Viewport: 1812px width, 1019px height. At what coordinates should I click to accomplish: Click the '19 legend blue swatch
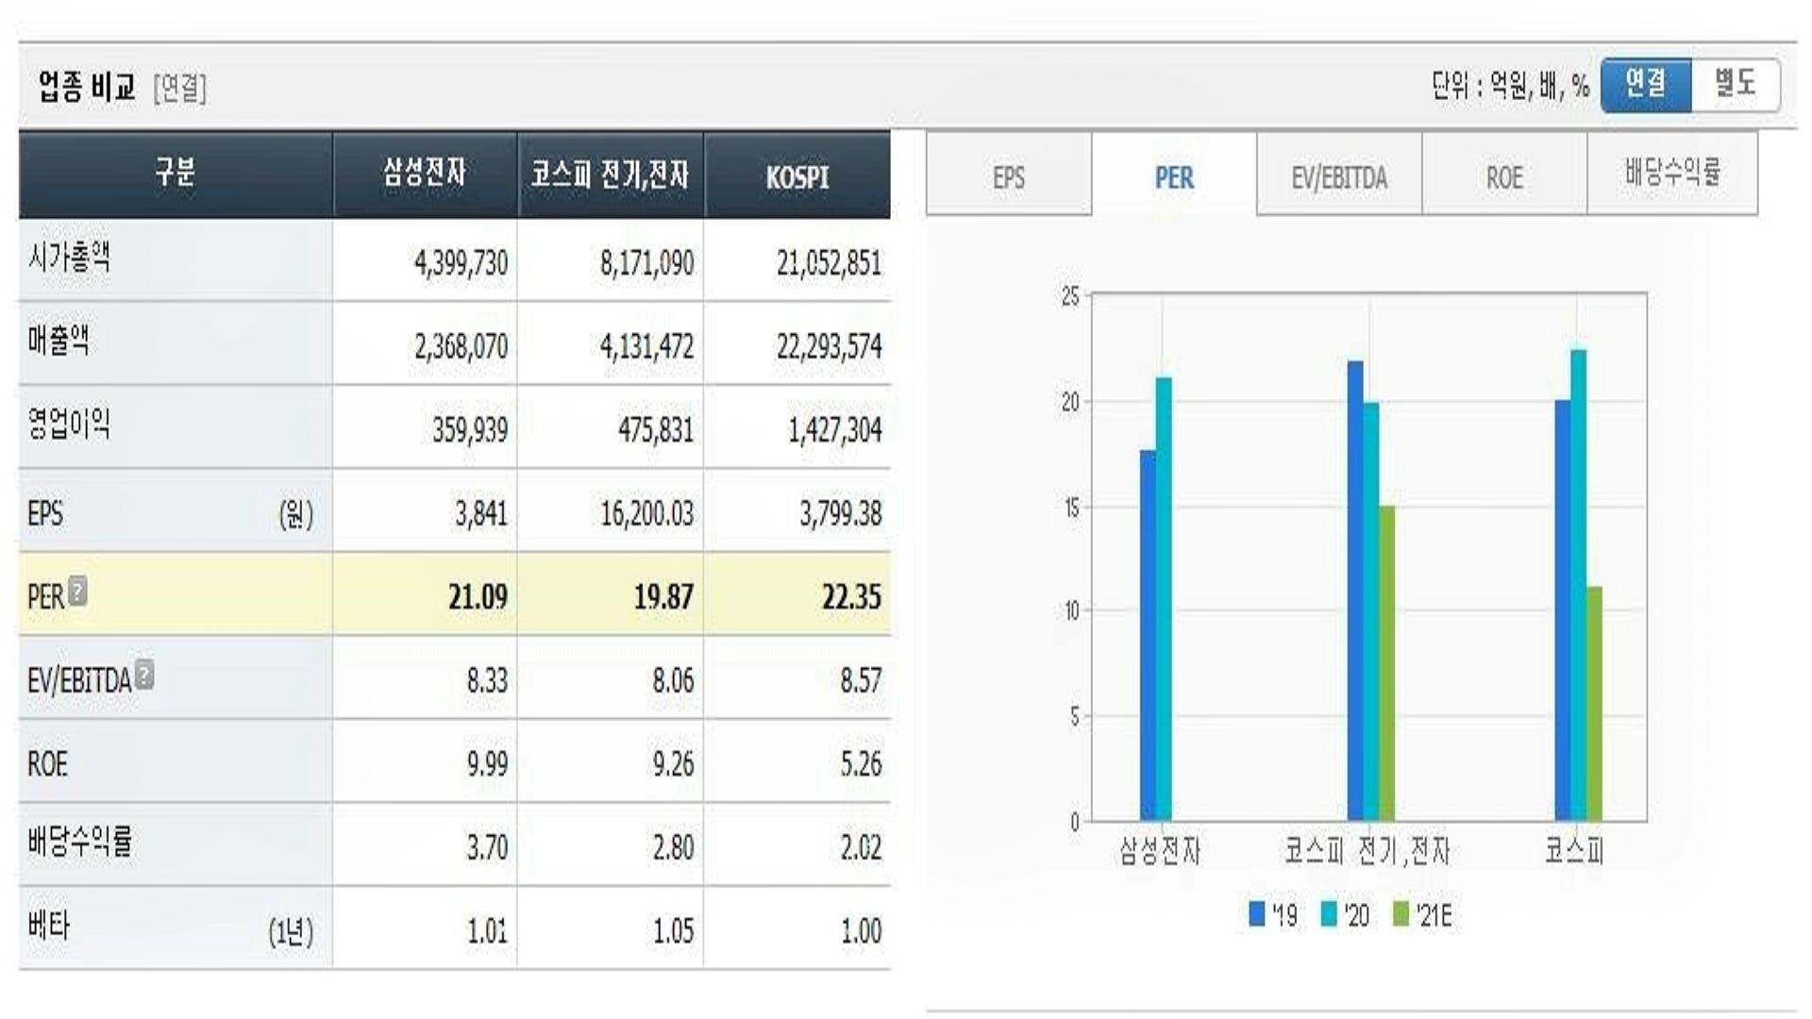tap(1257, 913)
